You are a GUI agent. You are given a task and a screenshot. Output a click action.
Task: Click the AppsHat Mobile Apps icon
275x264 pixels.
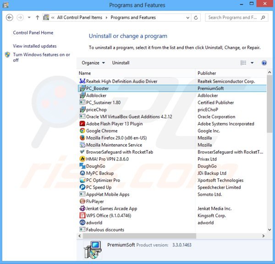82,194
